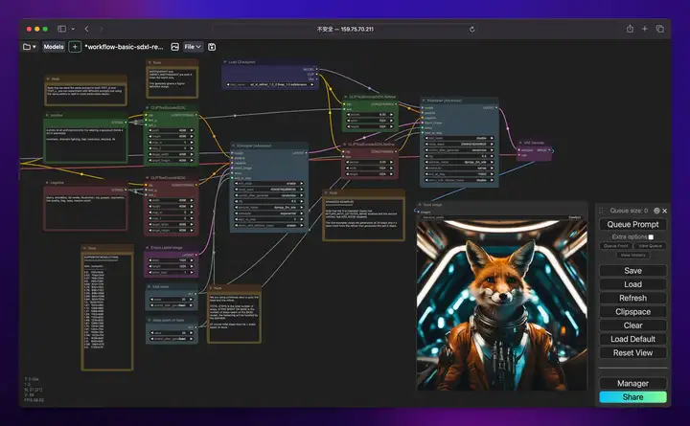Open the File dropdown menu
The image size is (690, 426).
click(193, 47)
